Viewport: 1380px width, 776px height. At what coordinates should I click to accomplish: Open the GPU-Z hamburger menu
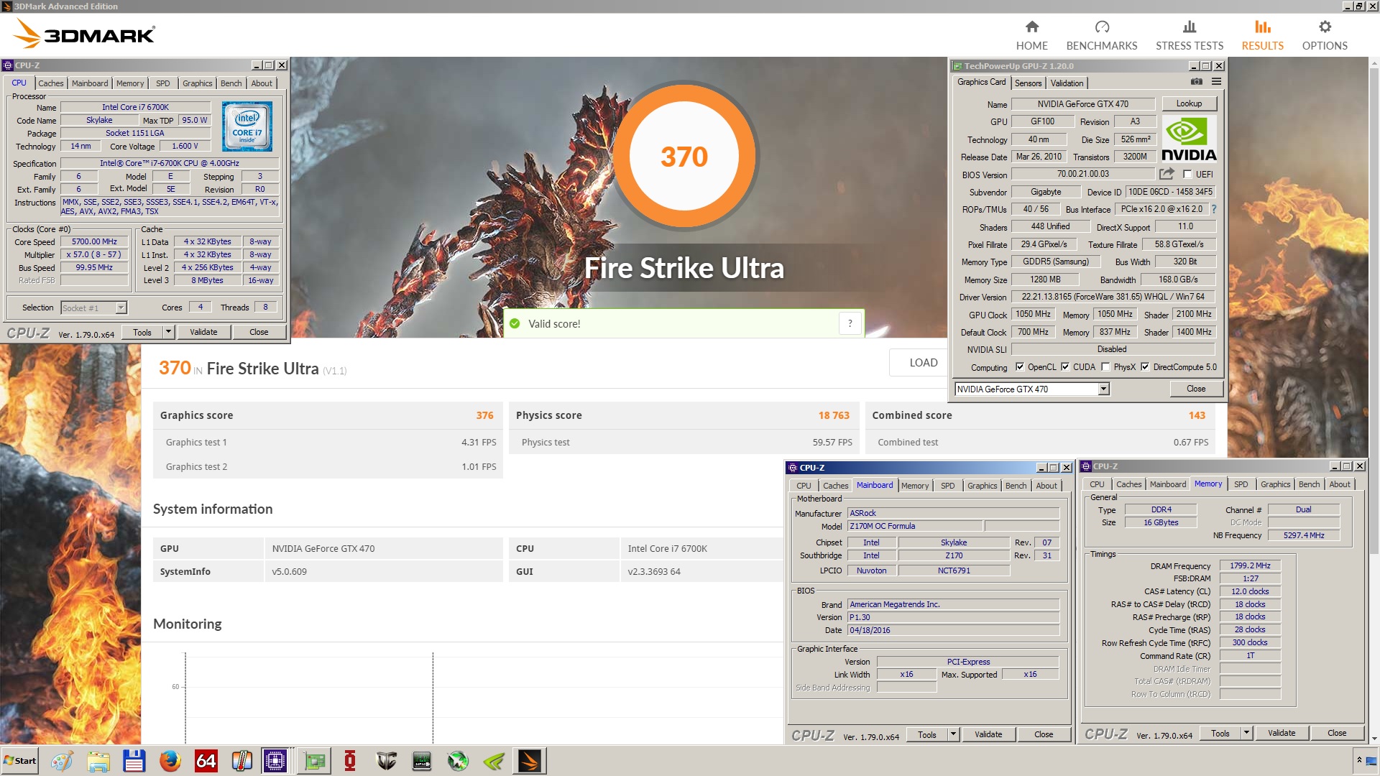1216,82
